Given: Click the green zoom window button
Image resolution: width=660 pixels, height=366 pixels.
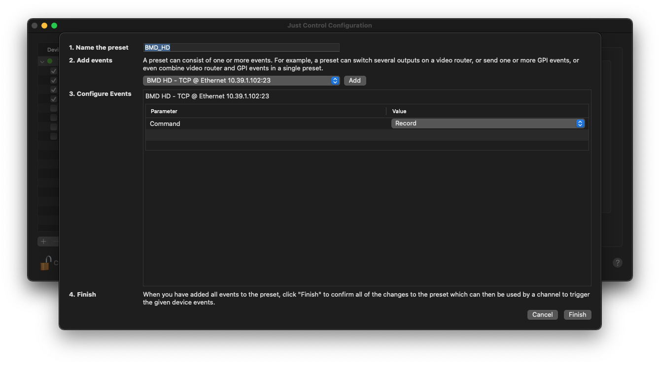Looking at the screenshot, I should pyautogui.click(x=54, y=26).
